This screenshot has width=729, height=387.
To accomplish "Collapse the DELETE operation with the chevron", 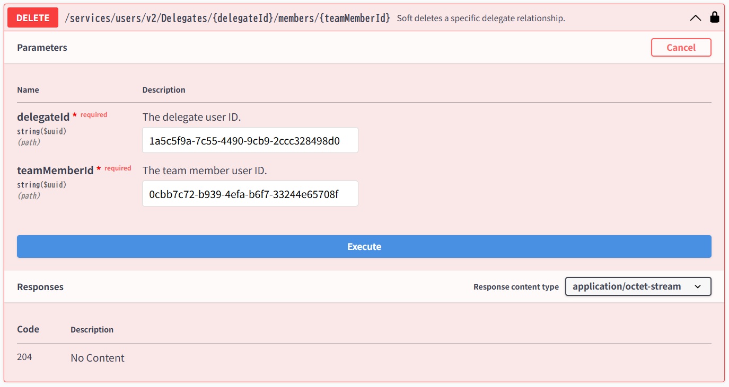I will coord(695,18).
